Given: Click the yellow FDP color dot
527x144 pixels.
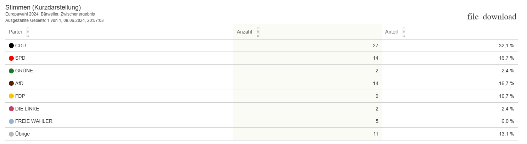Looking at the screenshot, I should [x=11, y=96].
